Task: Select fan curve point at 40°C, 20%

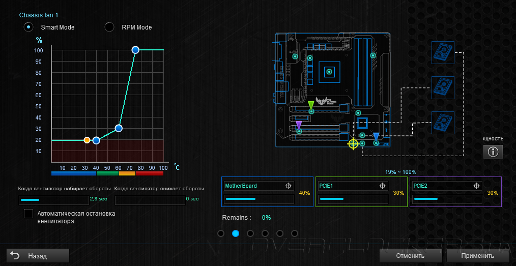Action: pos(96,140)
